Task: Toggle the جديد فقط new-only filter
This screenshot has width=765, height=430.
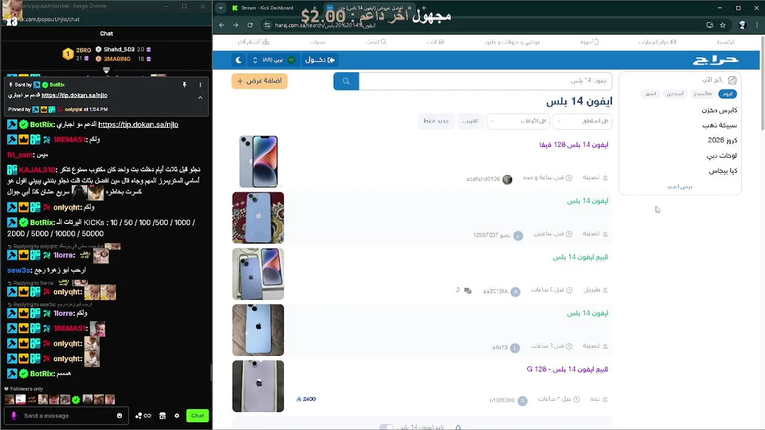Action: [436, 121]
